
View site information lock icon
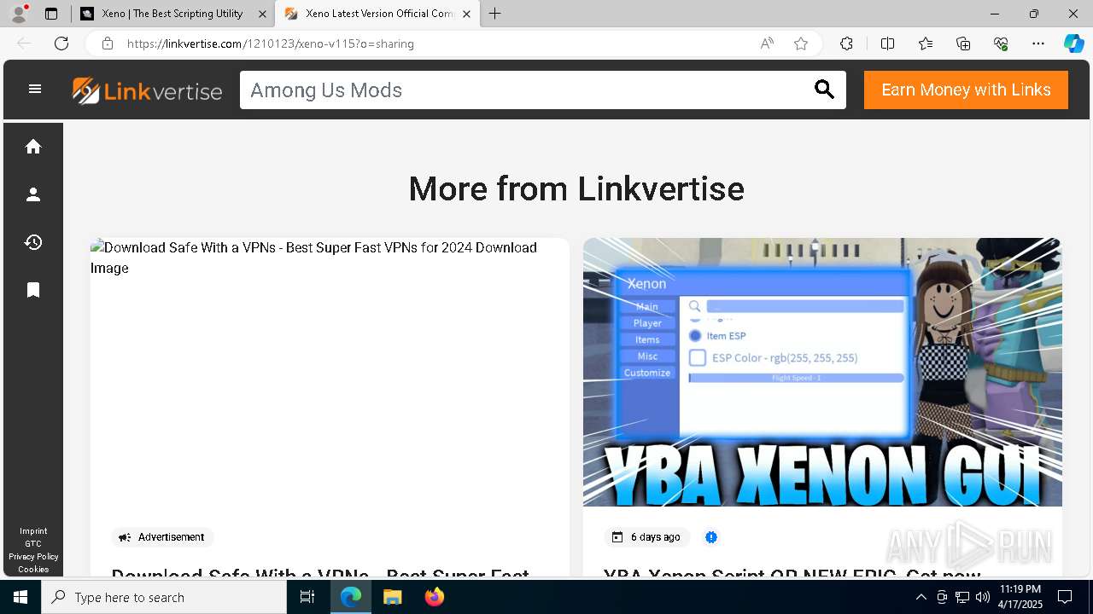coord(107,43)
